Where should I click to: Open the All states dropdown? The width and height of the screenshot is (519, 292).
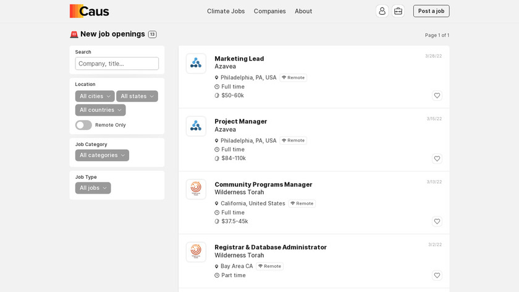pyautogui.click(x=137, y=97)
